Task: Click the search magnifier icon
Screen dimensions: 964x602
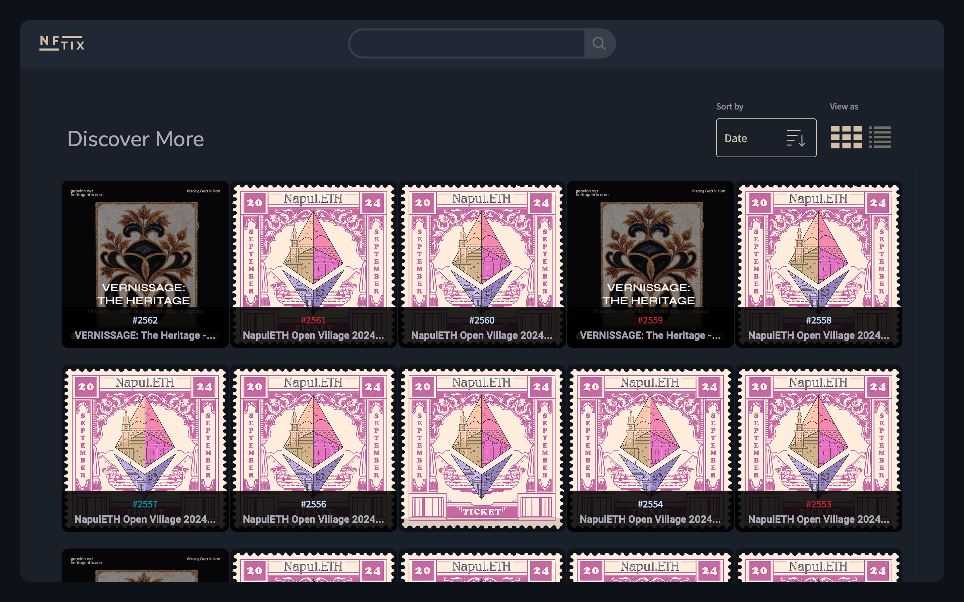Action: (x=599, y=43)
